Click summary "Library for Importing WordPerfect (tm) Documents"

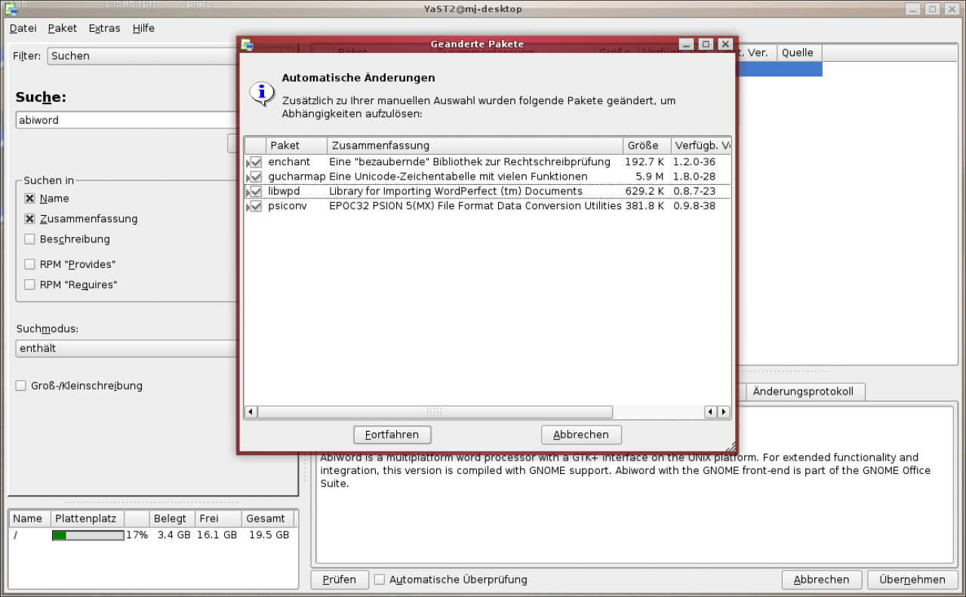click(x=456, y=192)
